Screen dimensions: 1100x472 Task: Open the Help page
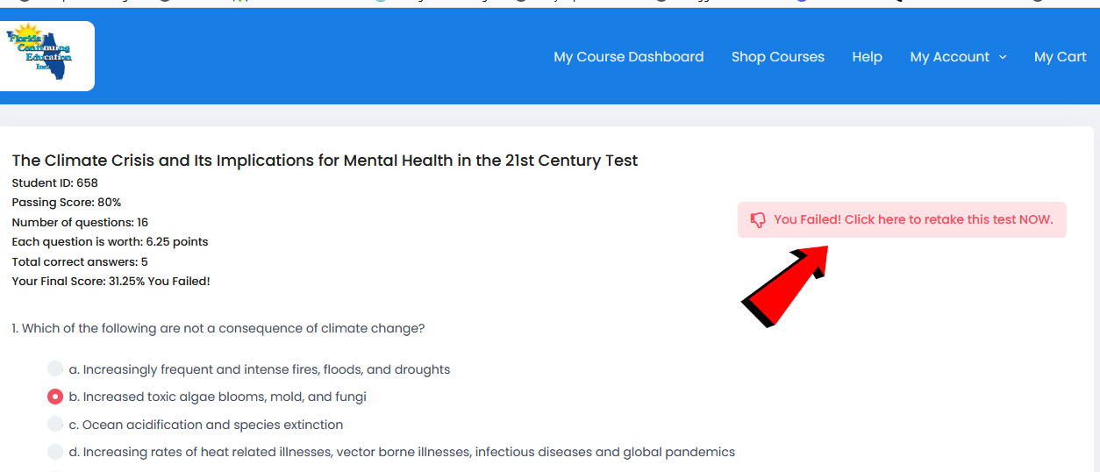click(867, 57)
